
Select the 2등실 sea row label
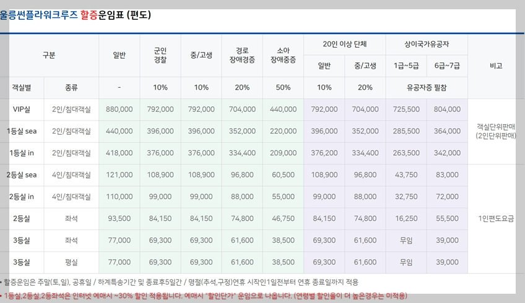pyautogui.click(x=22, y=174)
